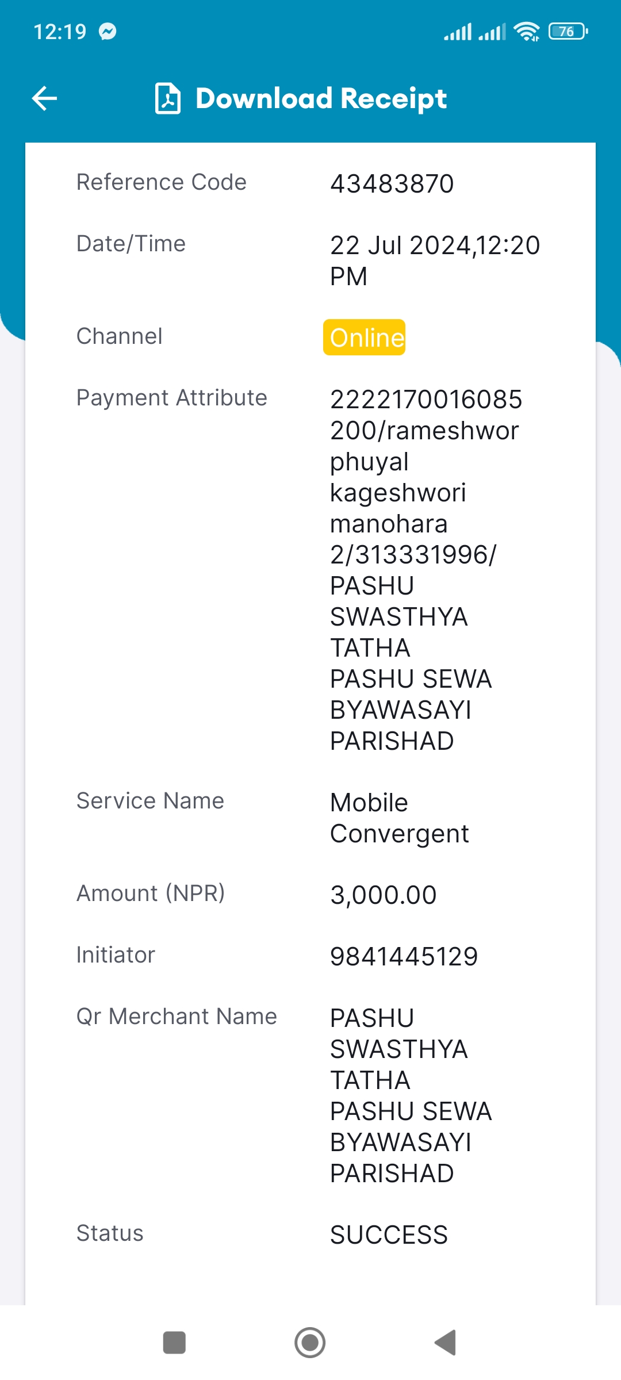Screen dimensions: 621x1380
Task: Tap the SUCCESS status value
Action: click(389, 1235)
